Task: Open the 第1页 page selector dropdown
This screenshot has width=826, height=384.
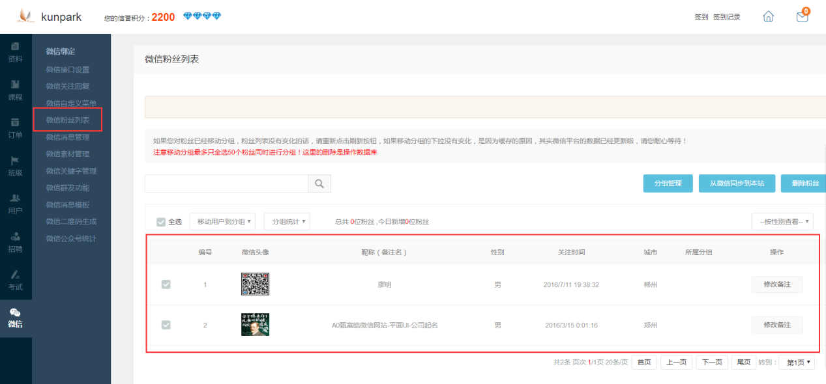Action: [x=796, y=361]
